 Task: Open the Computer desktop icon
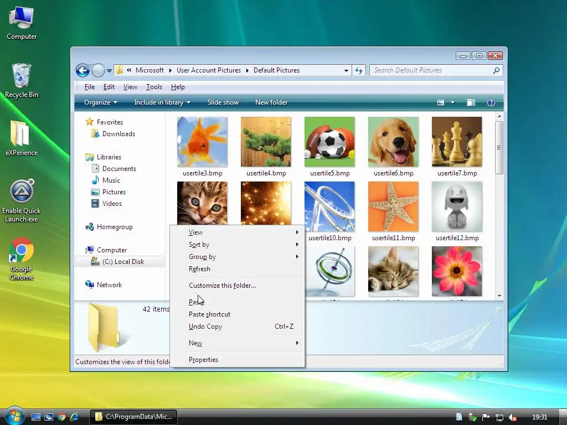pos(22,23)
